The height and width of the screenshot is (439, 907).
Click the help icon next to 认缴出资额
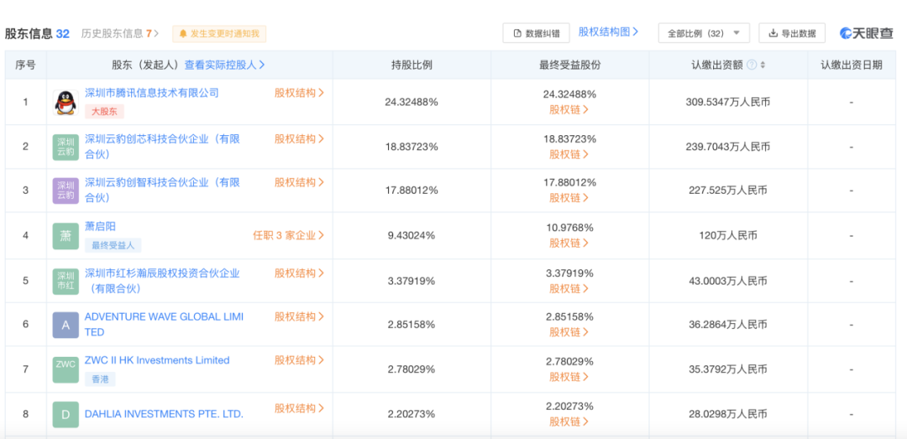(752, 65)
